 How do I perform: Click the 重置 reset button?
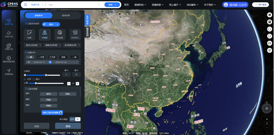(37, 126)
